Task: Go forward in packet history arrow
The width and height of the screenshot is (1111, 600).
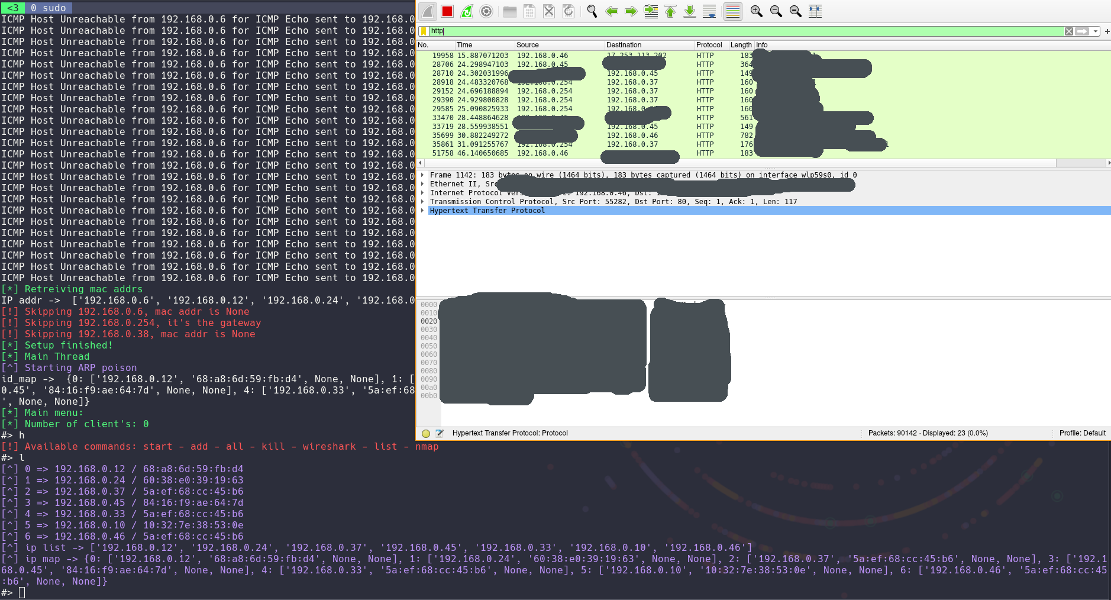Action: point(631,11)
